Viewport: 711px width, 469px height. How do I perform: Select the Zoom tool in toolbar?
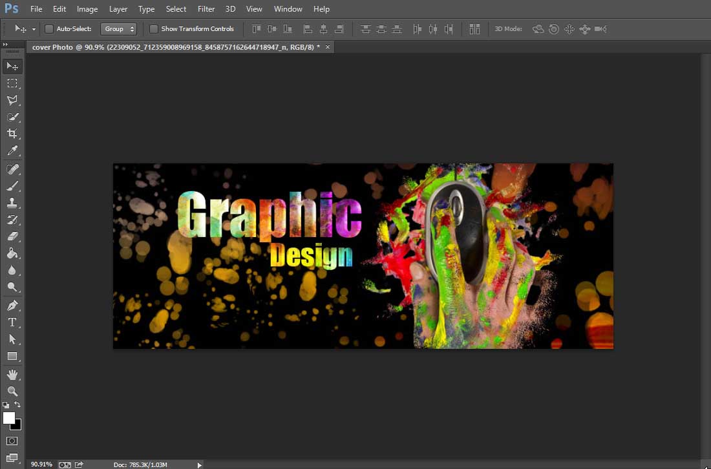pyautogui.click(x=12, y=391)
